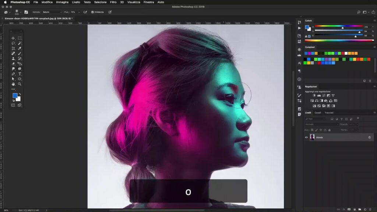Open the Metodo dropdown set to Satura
This screenshot has height=212, width=377.
click(52, 12)
